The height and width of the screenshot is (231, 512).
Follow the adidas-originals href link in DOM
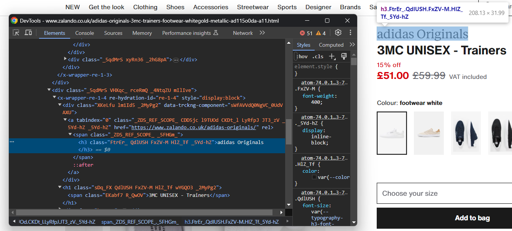(193, 127)
